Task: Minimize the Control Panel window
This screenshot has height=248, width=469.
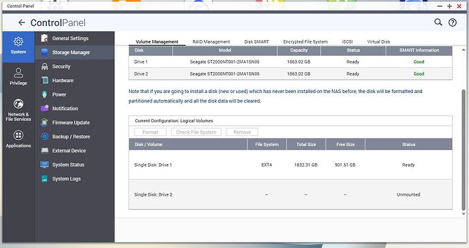Action: 440,6
